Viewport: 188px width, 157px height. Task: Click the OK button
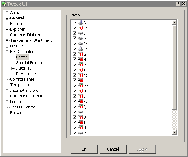coord(84,149)
